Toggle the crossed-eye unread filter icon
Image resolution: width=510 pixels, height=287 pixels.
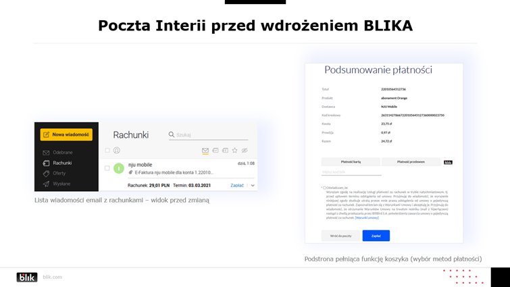coord(245,150)
